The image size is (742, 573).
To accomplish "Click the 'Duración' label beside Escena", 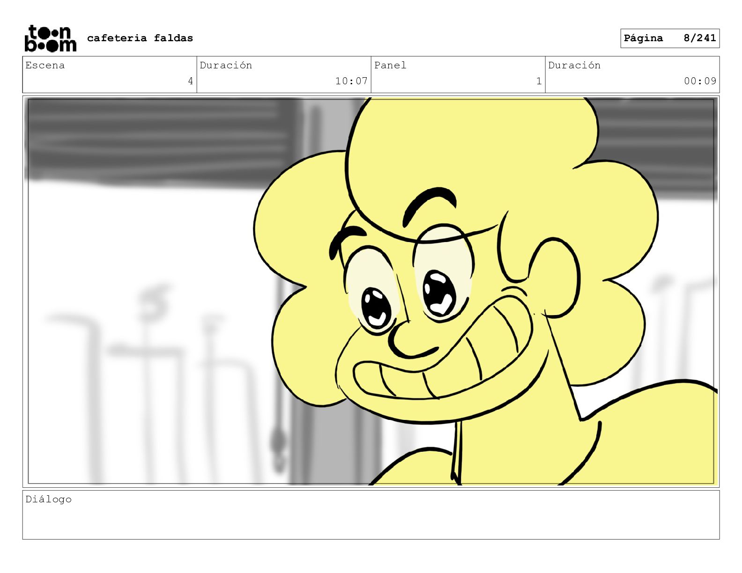I will coord(226,65).
